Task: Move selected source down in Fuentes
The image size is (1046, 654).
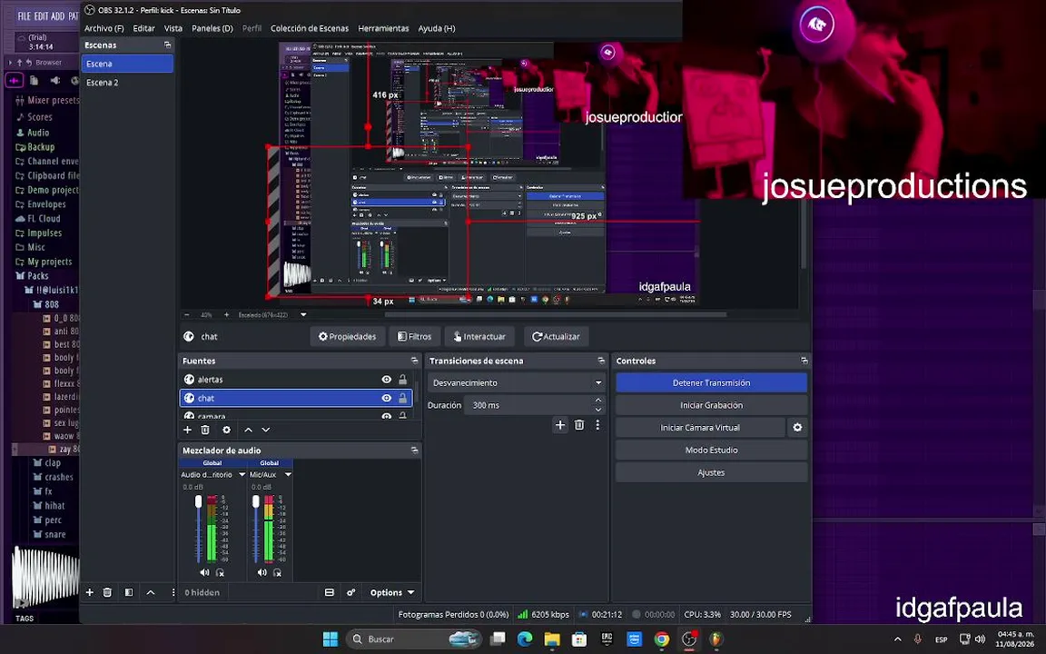Action: (x=265, y=430)
